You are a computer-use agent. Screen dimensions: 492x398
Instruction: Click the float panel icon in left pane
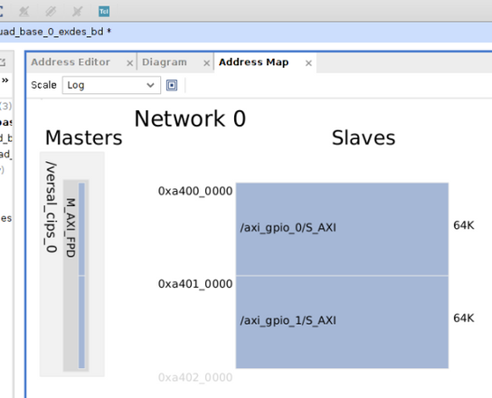[3, 62]
